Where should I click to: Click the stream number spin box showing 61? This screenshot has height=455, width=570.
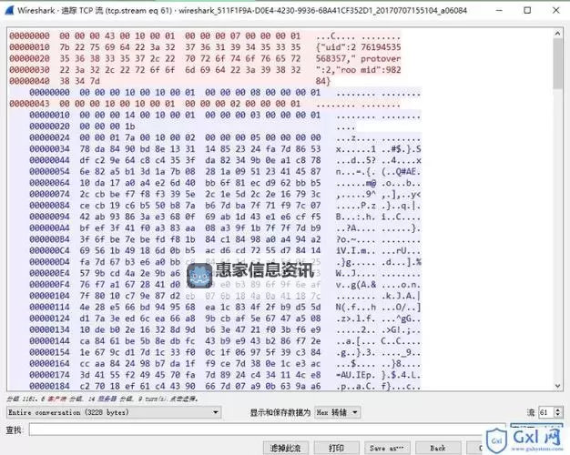[550, 412]
